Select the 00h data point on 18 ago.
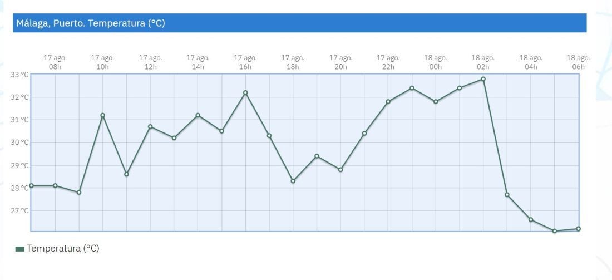Screen dimensions: 612x280 click(436, 101)
